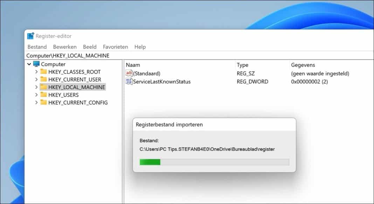Select the ServiceLastKnownStatus value
The width and height of the screenshot is (374, 204).
162,81
